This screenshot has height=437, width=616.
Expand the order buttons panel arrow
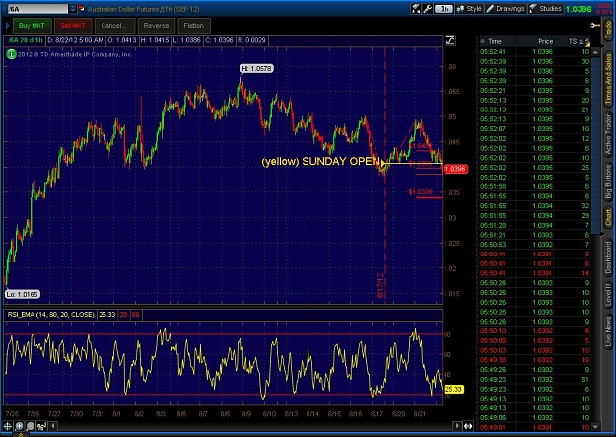click(7, 26)
